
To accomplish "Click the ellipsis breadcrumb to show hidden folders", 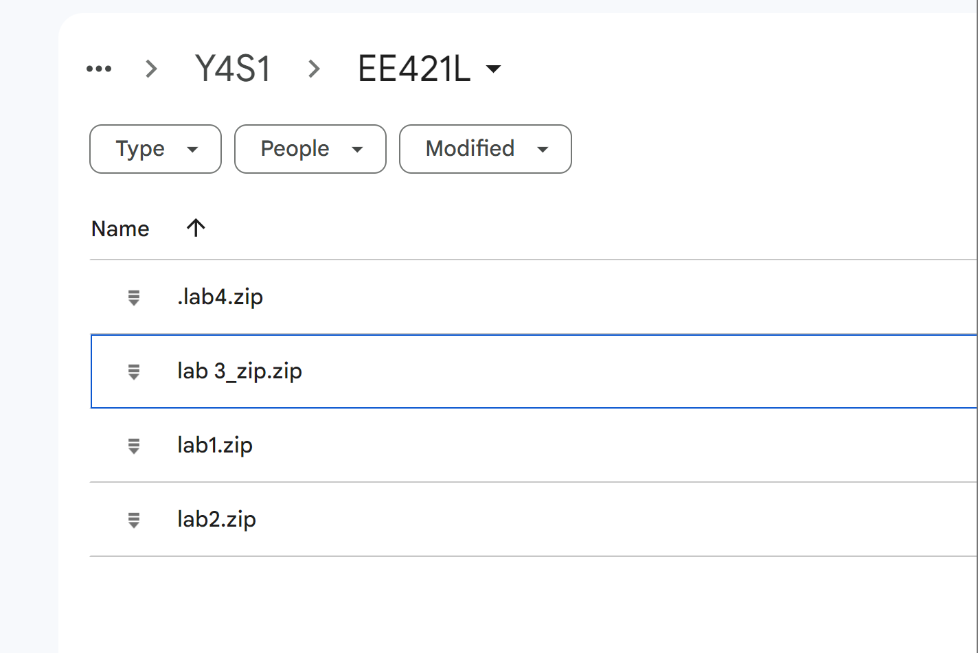I will [99, 69].
